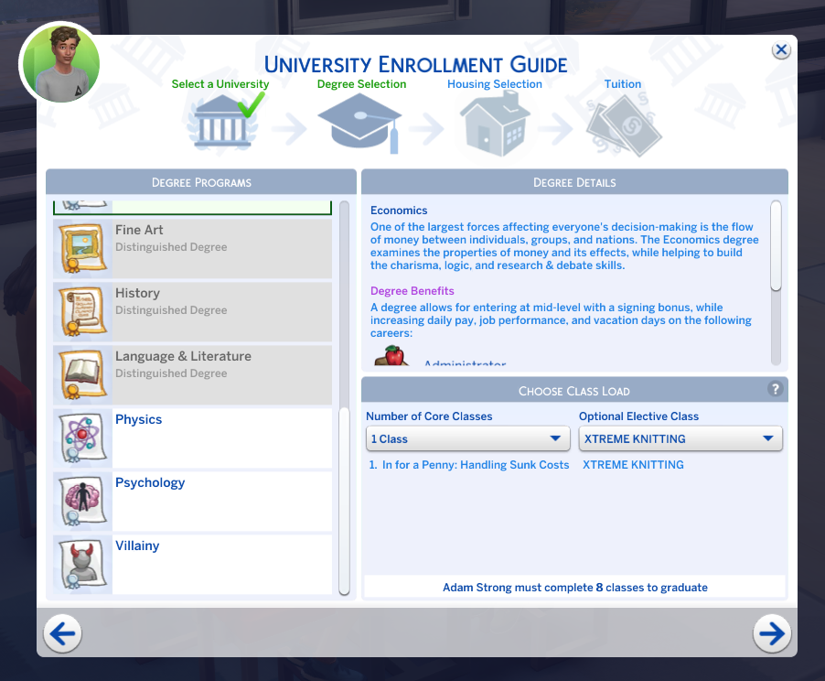This screenshot has width=825, height=681.
Task: Click the green checkmark on Select a University
Action: (x=251, y=104)
